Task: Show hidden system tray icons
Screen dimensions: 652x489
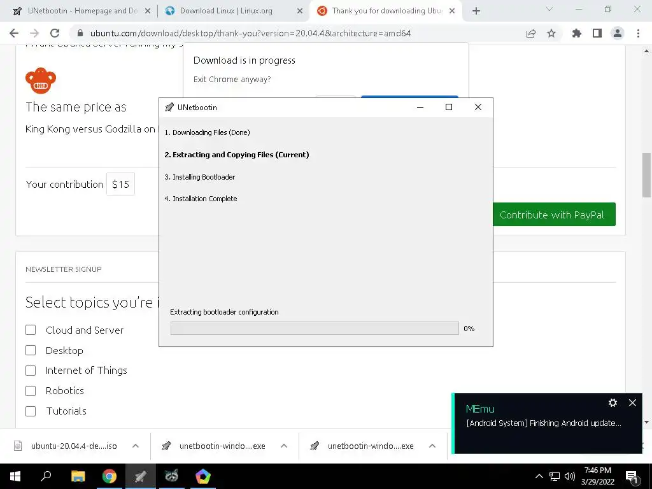Action: pos(539,476)
